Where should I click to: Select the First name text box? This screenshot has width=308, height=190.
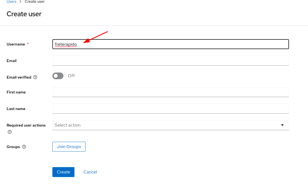tap(170, 92)
